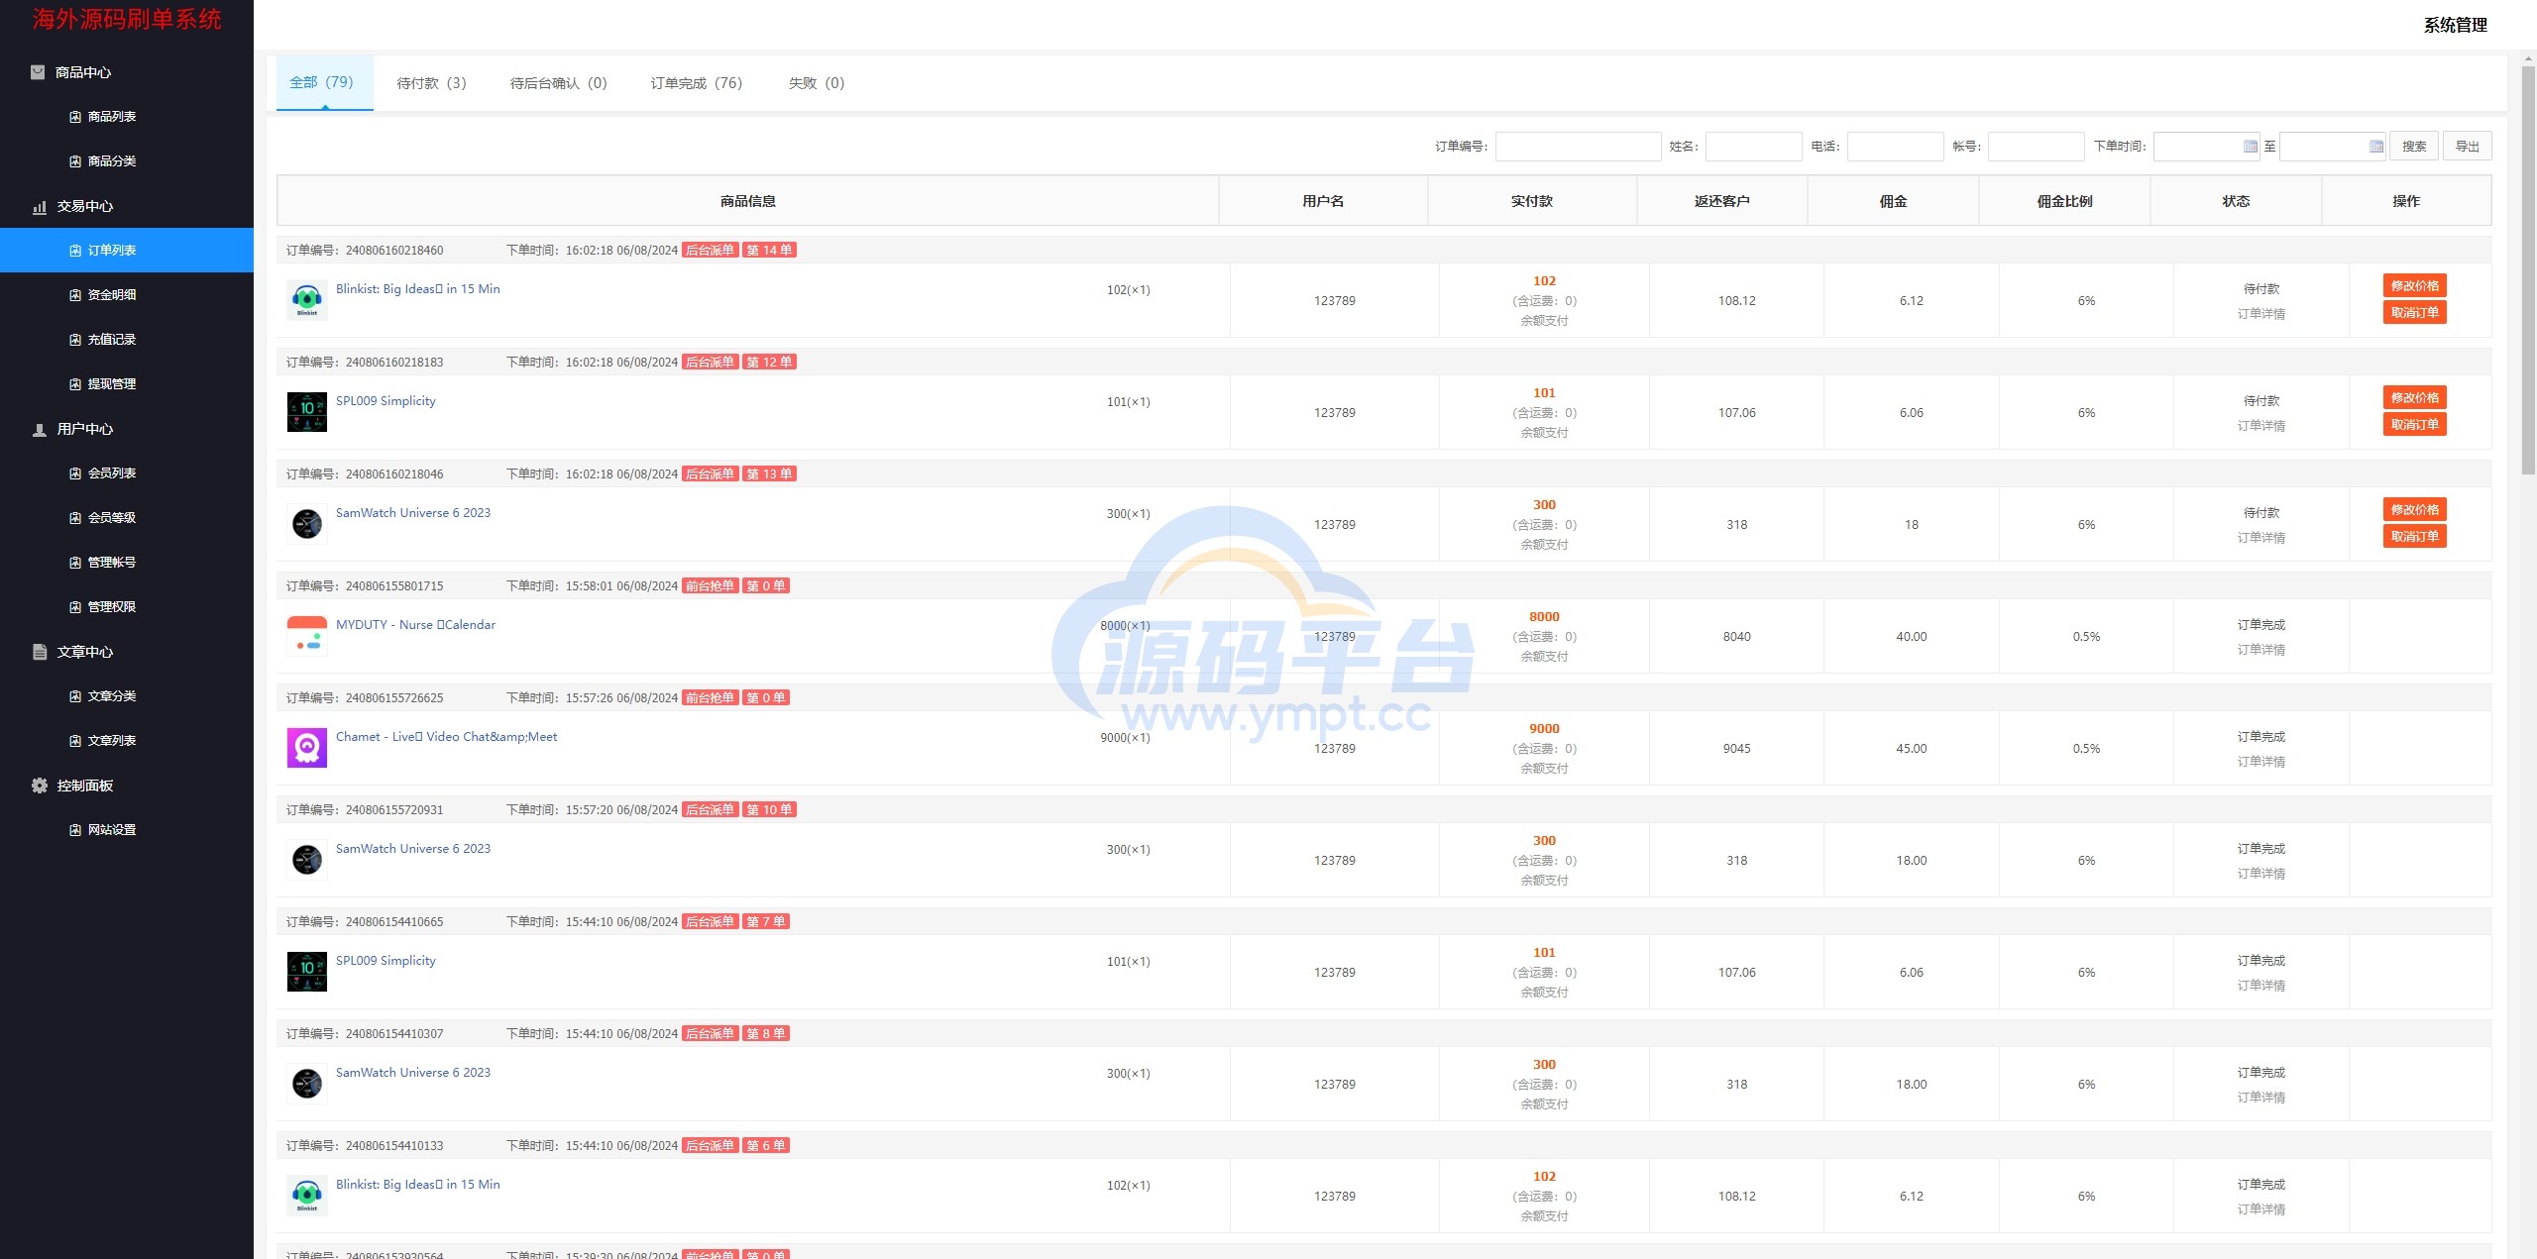The image size is (2537, 1259).
Task: Click the 控制面板 gear icon
Action: tap(40, 786)
